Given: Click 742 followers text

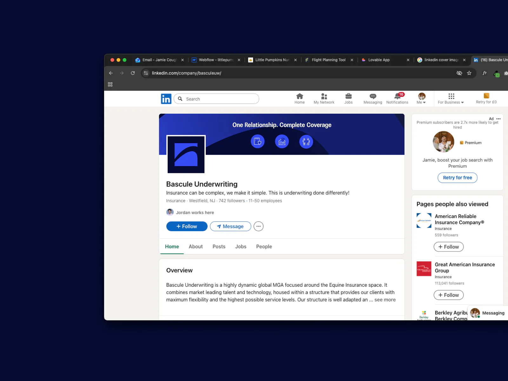Looking at the screenshot, I should tap(232, 201).
